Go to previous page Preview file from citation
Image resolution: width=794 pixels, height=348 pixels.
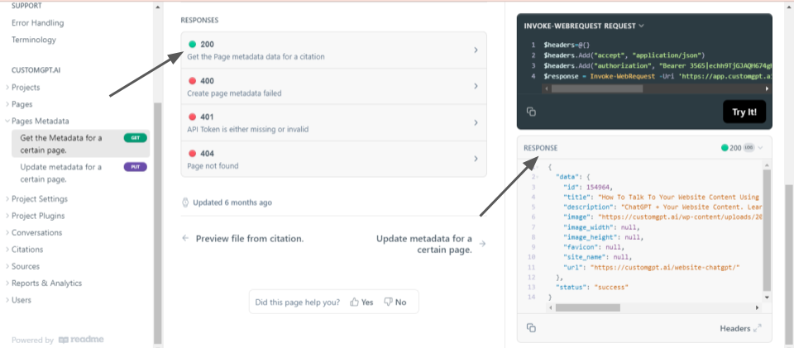point(243,238)
